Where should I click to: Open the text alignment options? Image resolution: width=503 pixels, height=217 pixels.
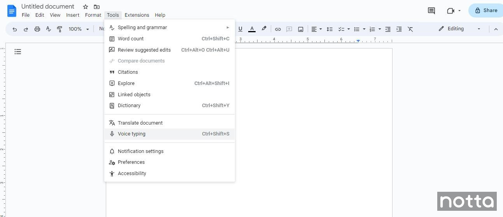[316, 29]
